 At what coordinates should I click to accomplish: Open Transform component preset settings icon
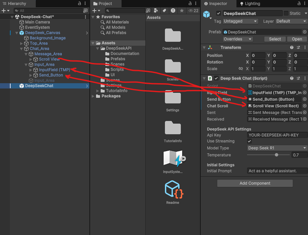coord(298,47)
